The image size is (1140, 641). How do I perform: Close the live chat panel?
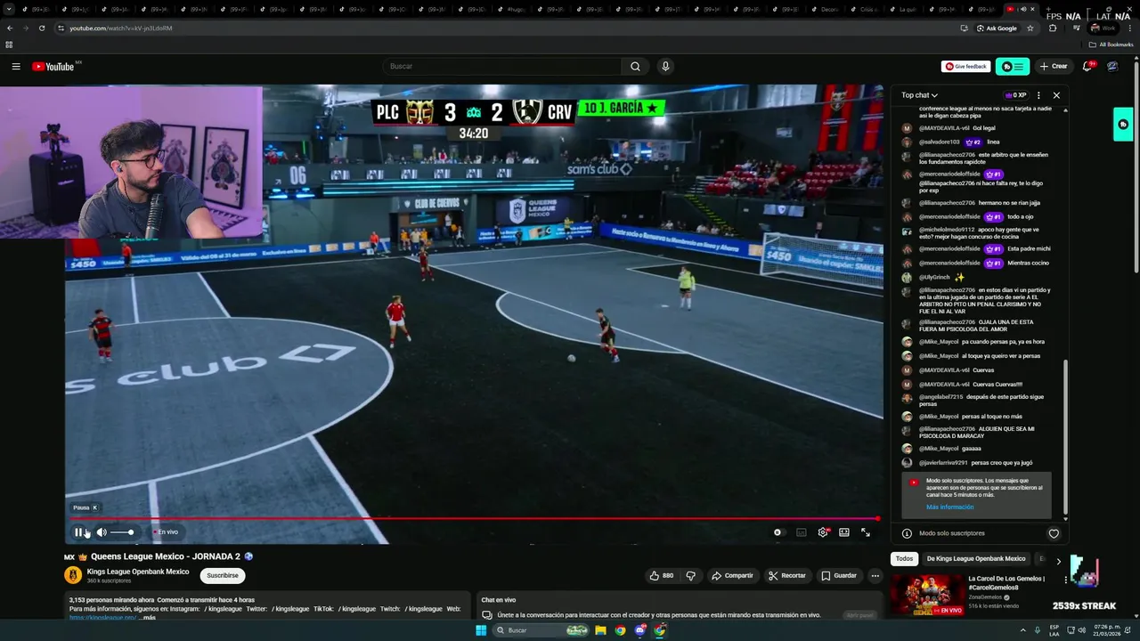(1056, 95)
